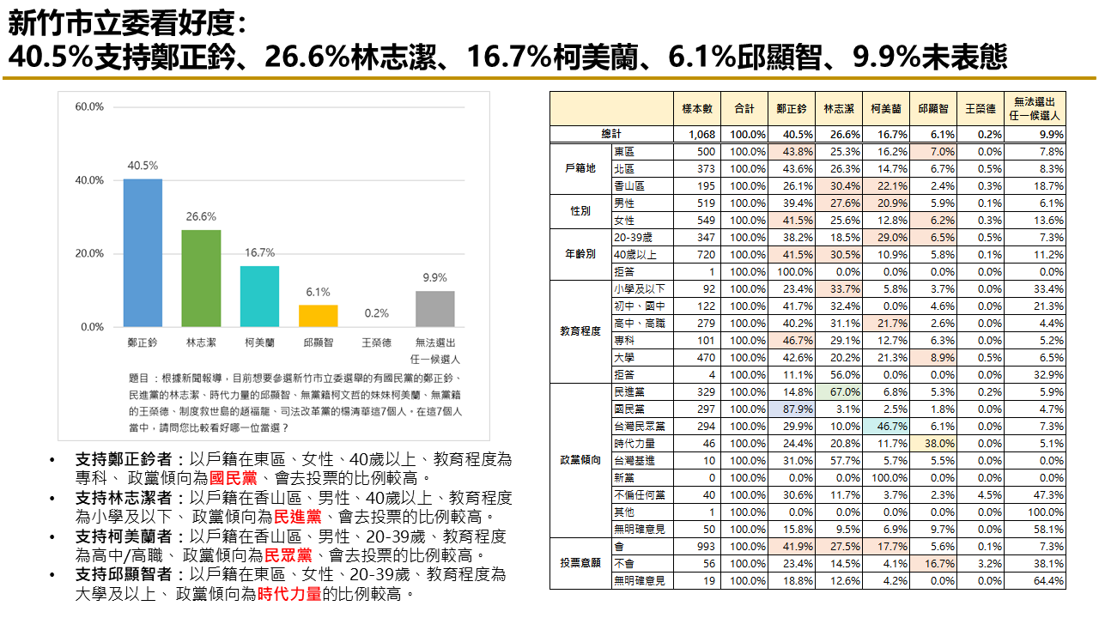Click the 戶籍地 category cell

pos(580,168)
